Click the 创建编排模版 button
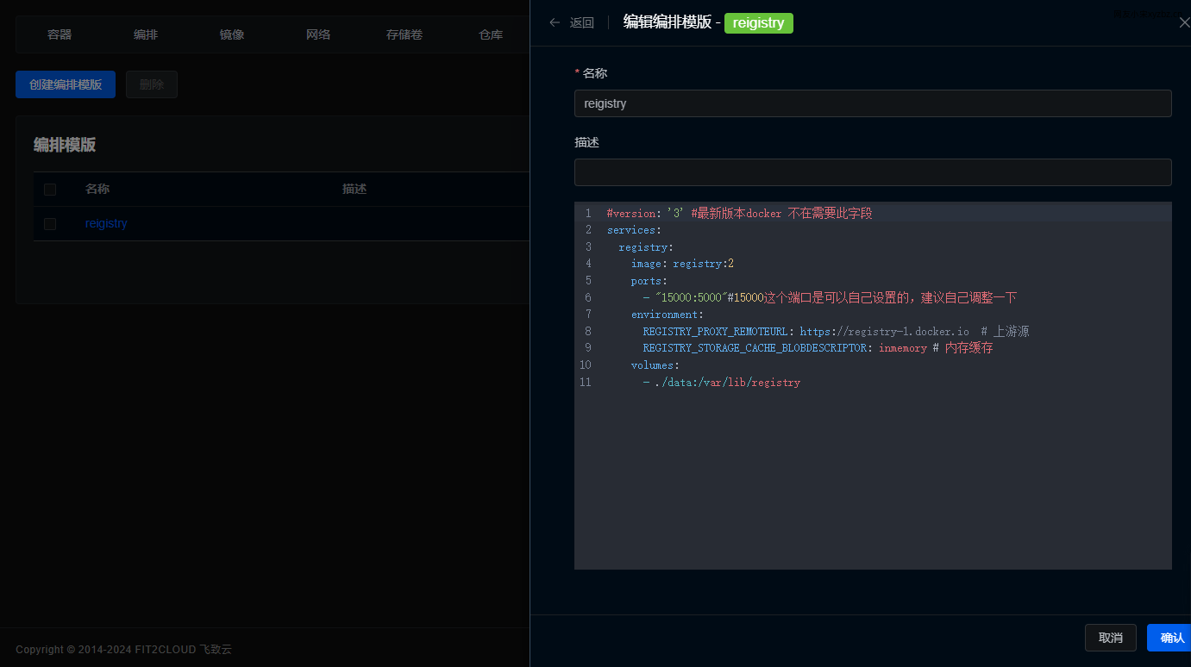 coord(66,84)
